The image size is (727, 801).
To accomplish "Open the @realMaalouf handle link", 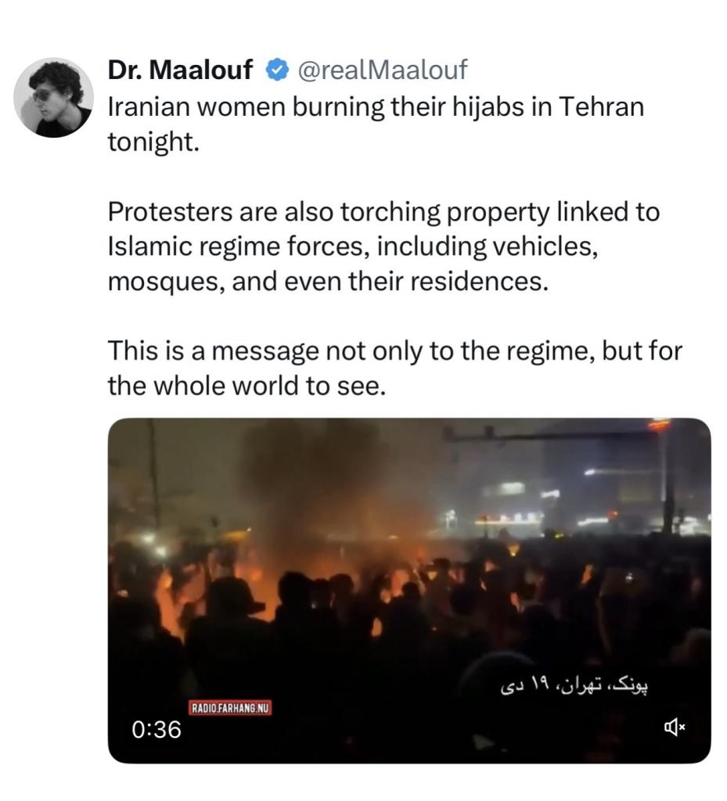I will [382, 70].
